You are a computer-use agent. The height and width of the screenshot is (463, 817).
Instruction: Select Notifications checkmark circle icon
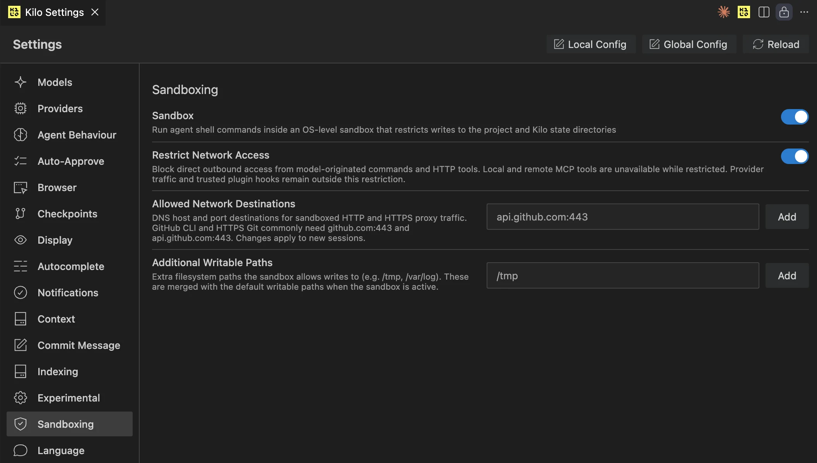click(x=20, y=292)
